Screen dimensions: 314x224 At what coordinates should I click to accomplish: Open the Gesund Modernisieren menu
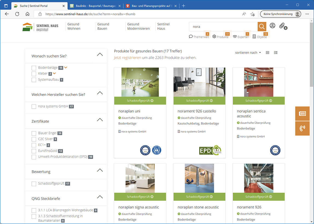[139, 26]
